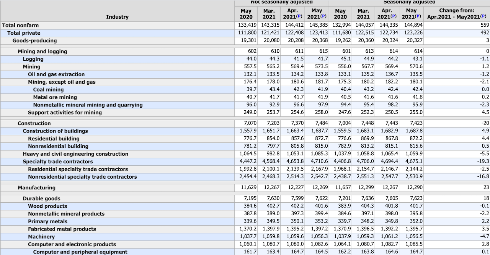Click the 'Goods-producing' row label
The height and width of the screenshot is (255, 490).
click(34, 40)
